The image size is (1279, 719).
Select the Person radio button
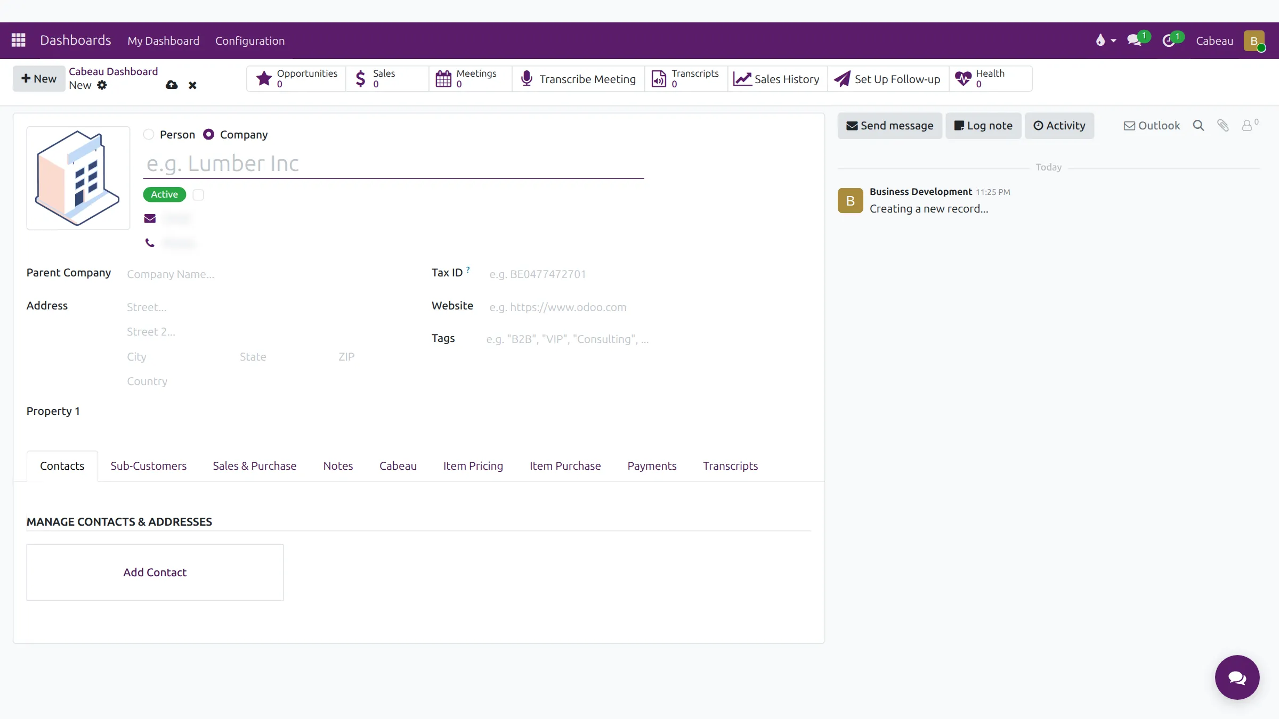tap(149, 135)
